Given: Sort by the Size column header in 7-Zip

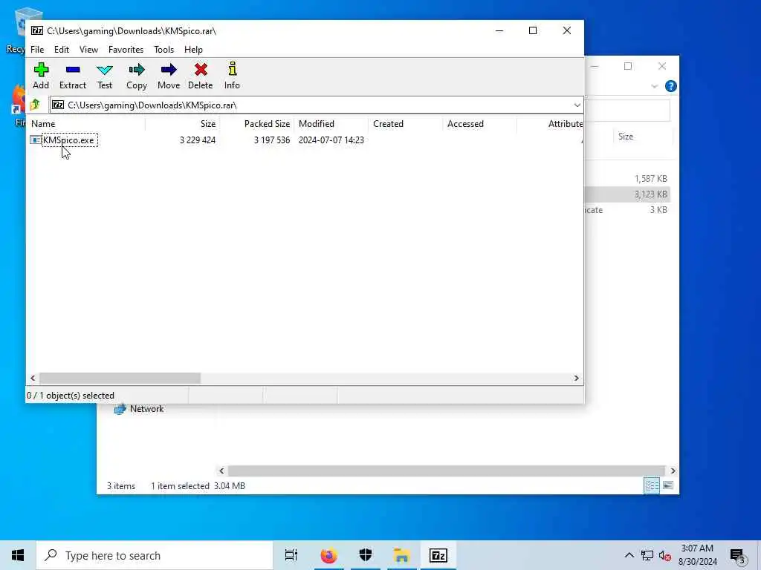Looking at the screenshot, I should (183, 124).
